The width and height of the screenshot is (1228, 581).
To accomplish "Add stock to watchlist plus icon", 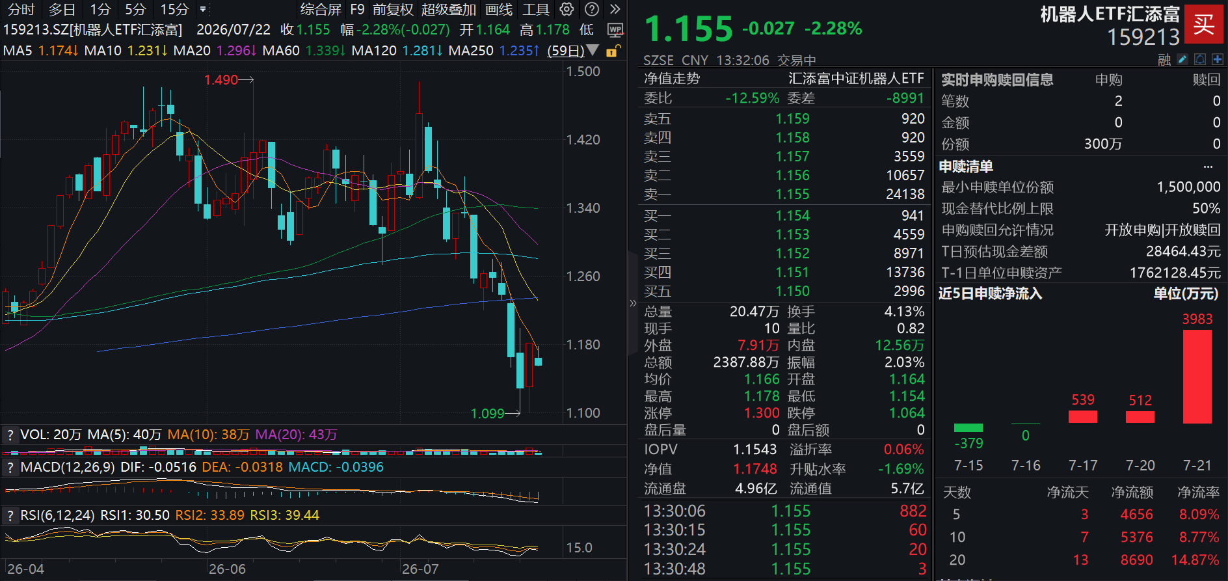I will 1217,59.
